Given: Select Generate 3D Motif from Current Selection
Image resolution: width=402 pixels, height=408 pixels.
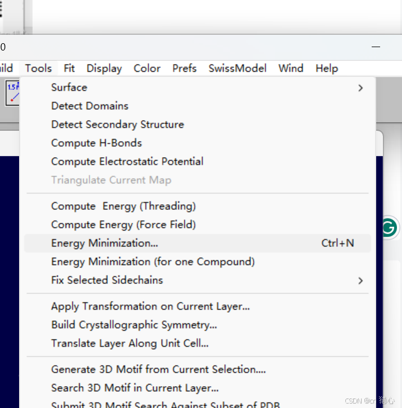Looking at the screenshot, I should coord(198,369).
